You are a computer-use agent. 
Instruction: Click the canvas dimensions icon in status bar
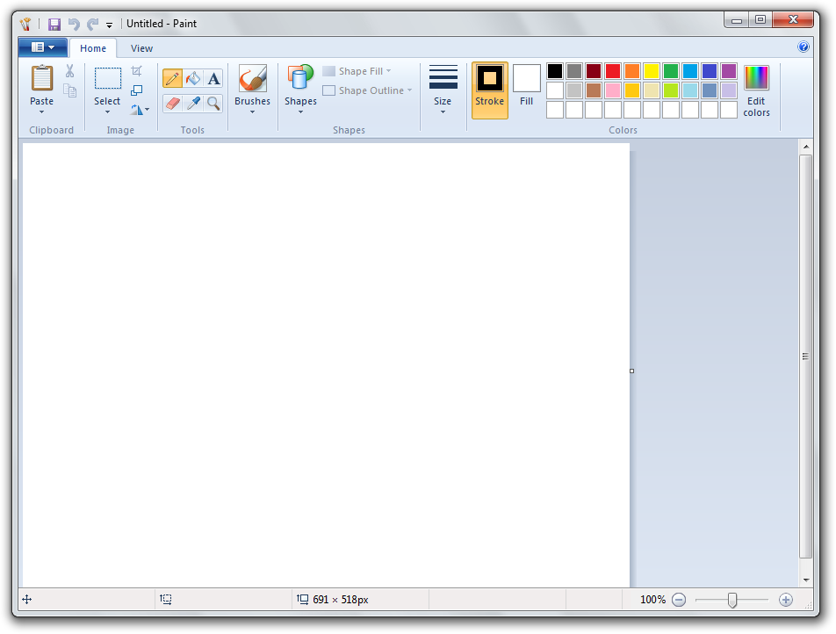tap(302, 600)
